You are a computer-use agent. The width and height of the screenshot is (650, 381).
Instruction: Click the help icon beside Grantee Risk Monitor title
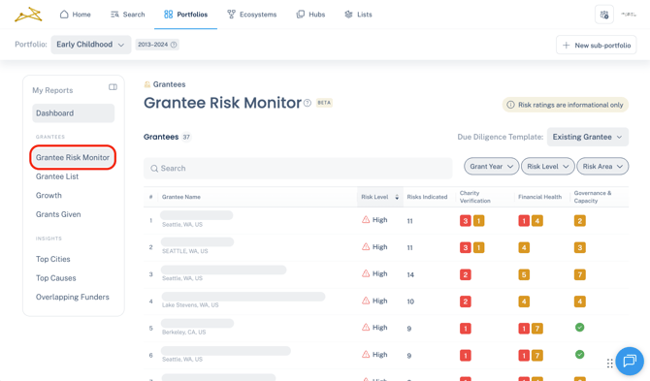pyautogui.click(x=308, y=103)
